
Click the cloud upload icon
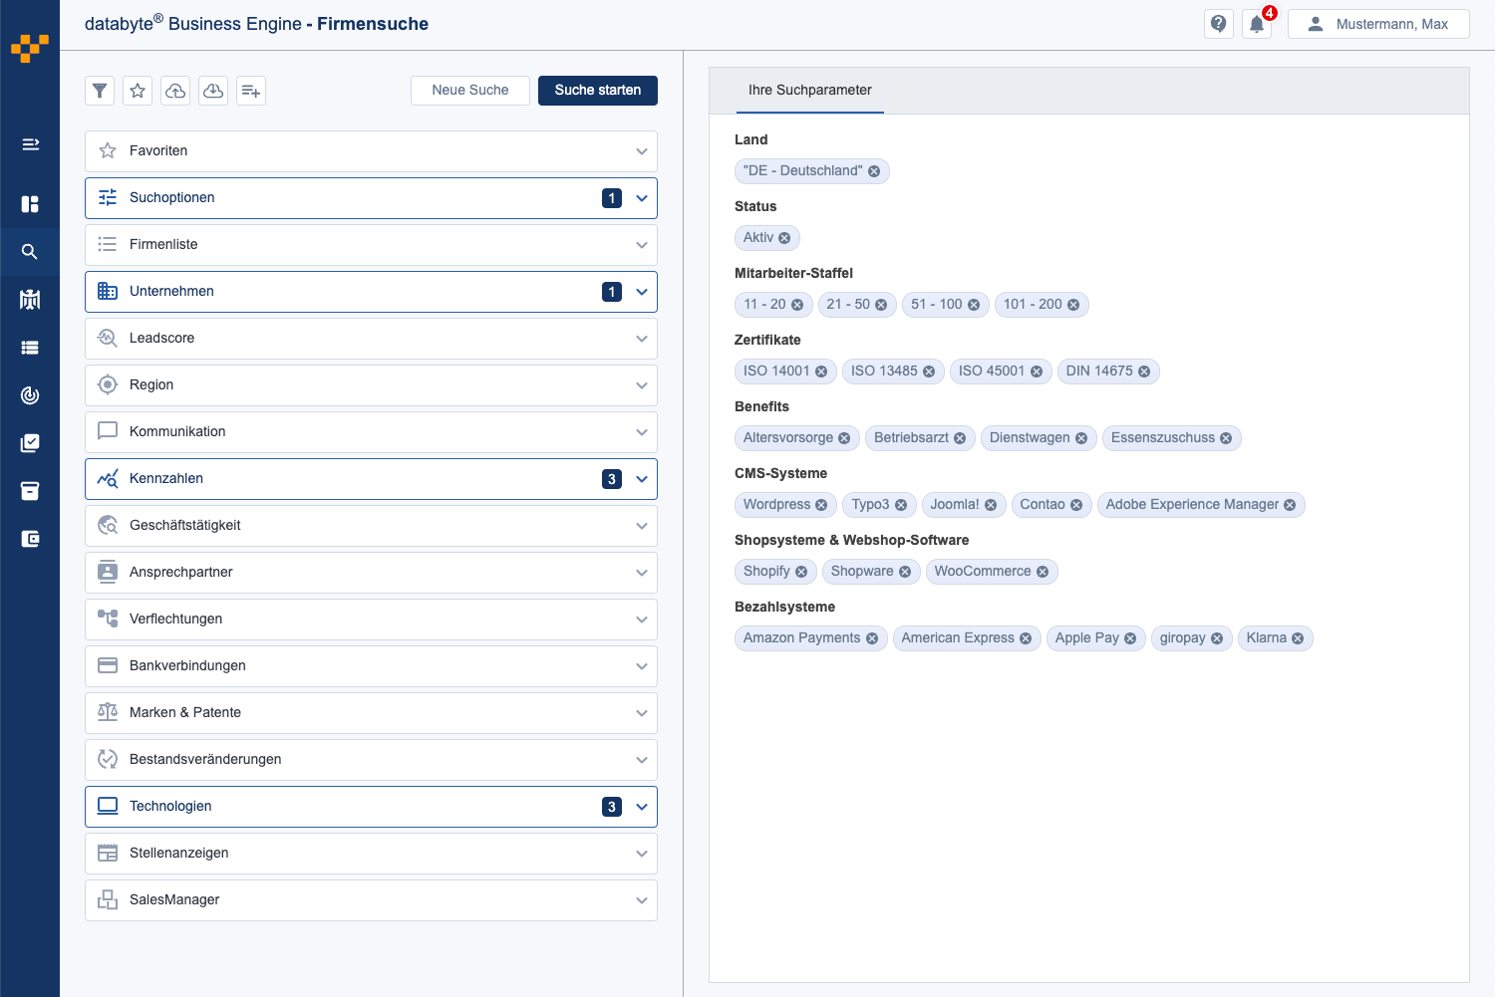pos(175,91)
